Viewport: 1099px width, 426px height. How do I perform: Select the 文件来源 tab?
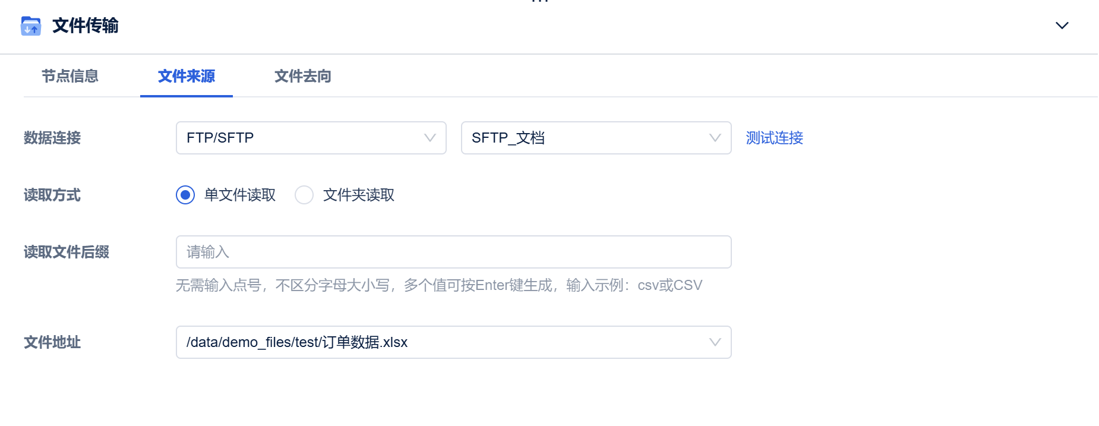[187, 76]
